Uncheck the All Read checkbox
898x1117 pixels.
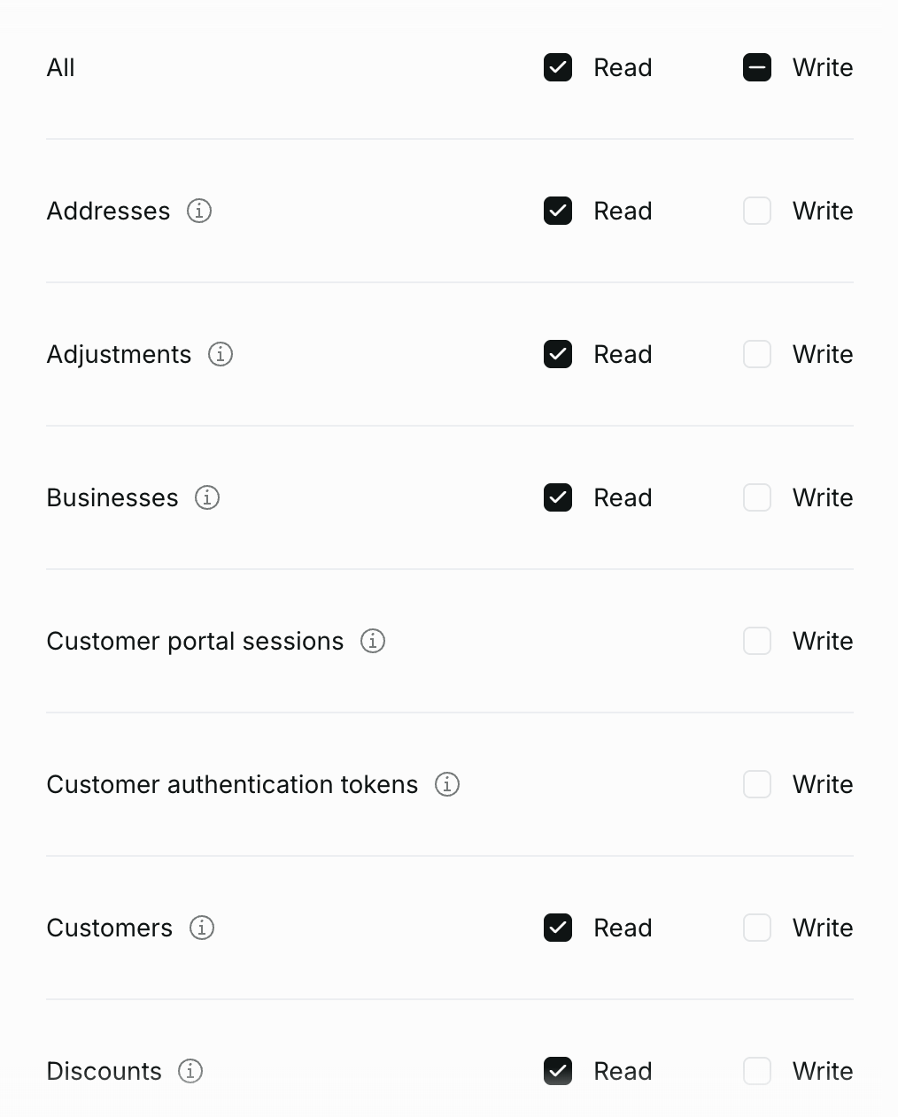pos(558,67)
